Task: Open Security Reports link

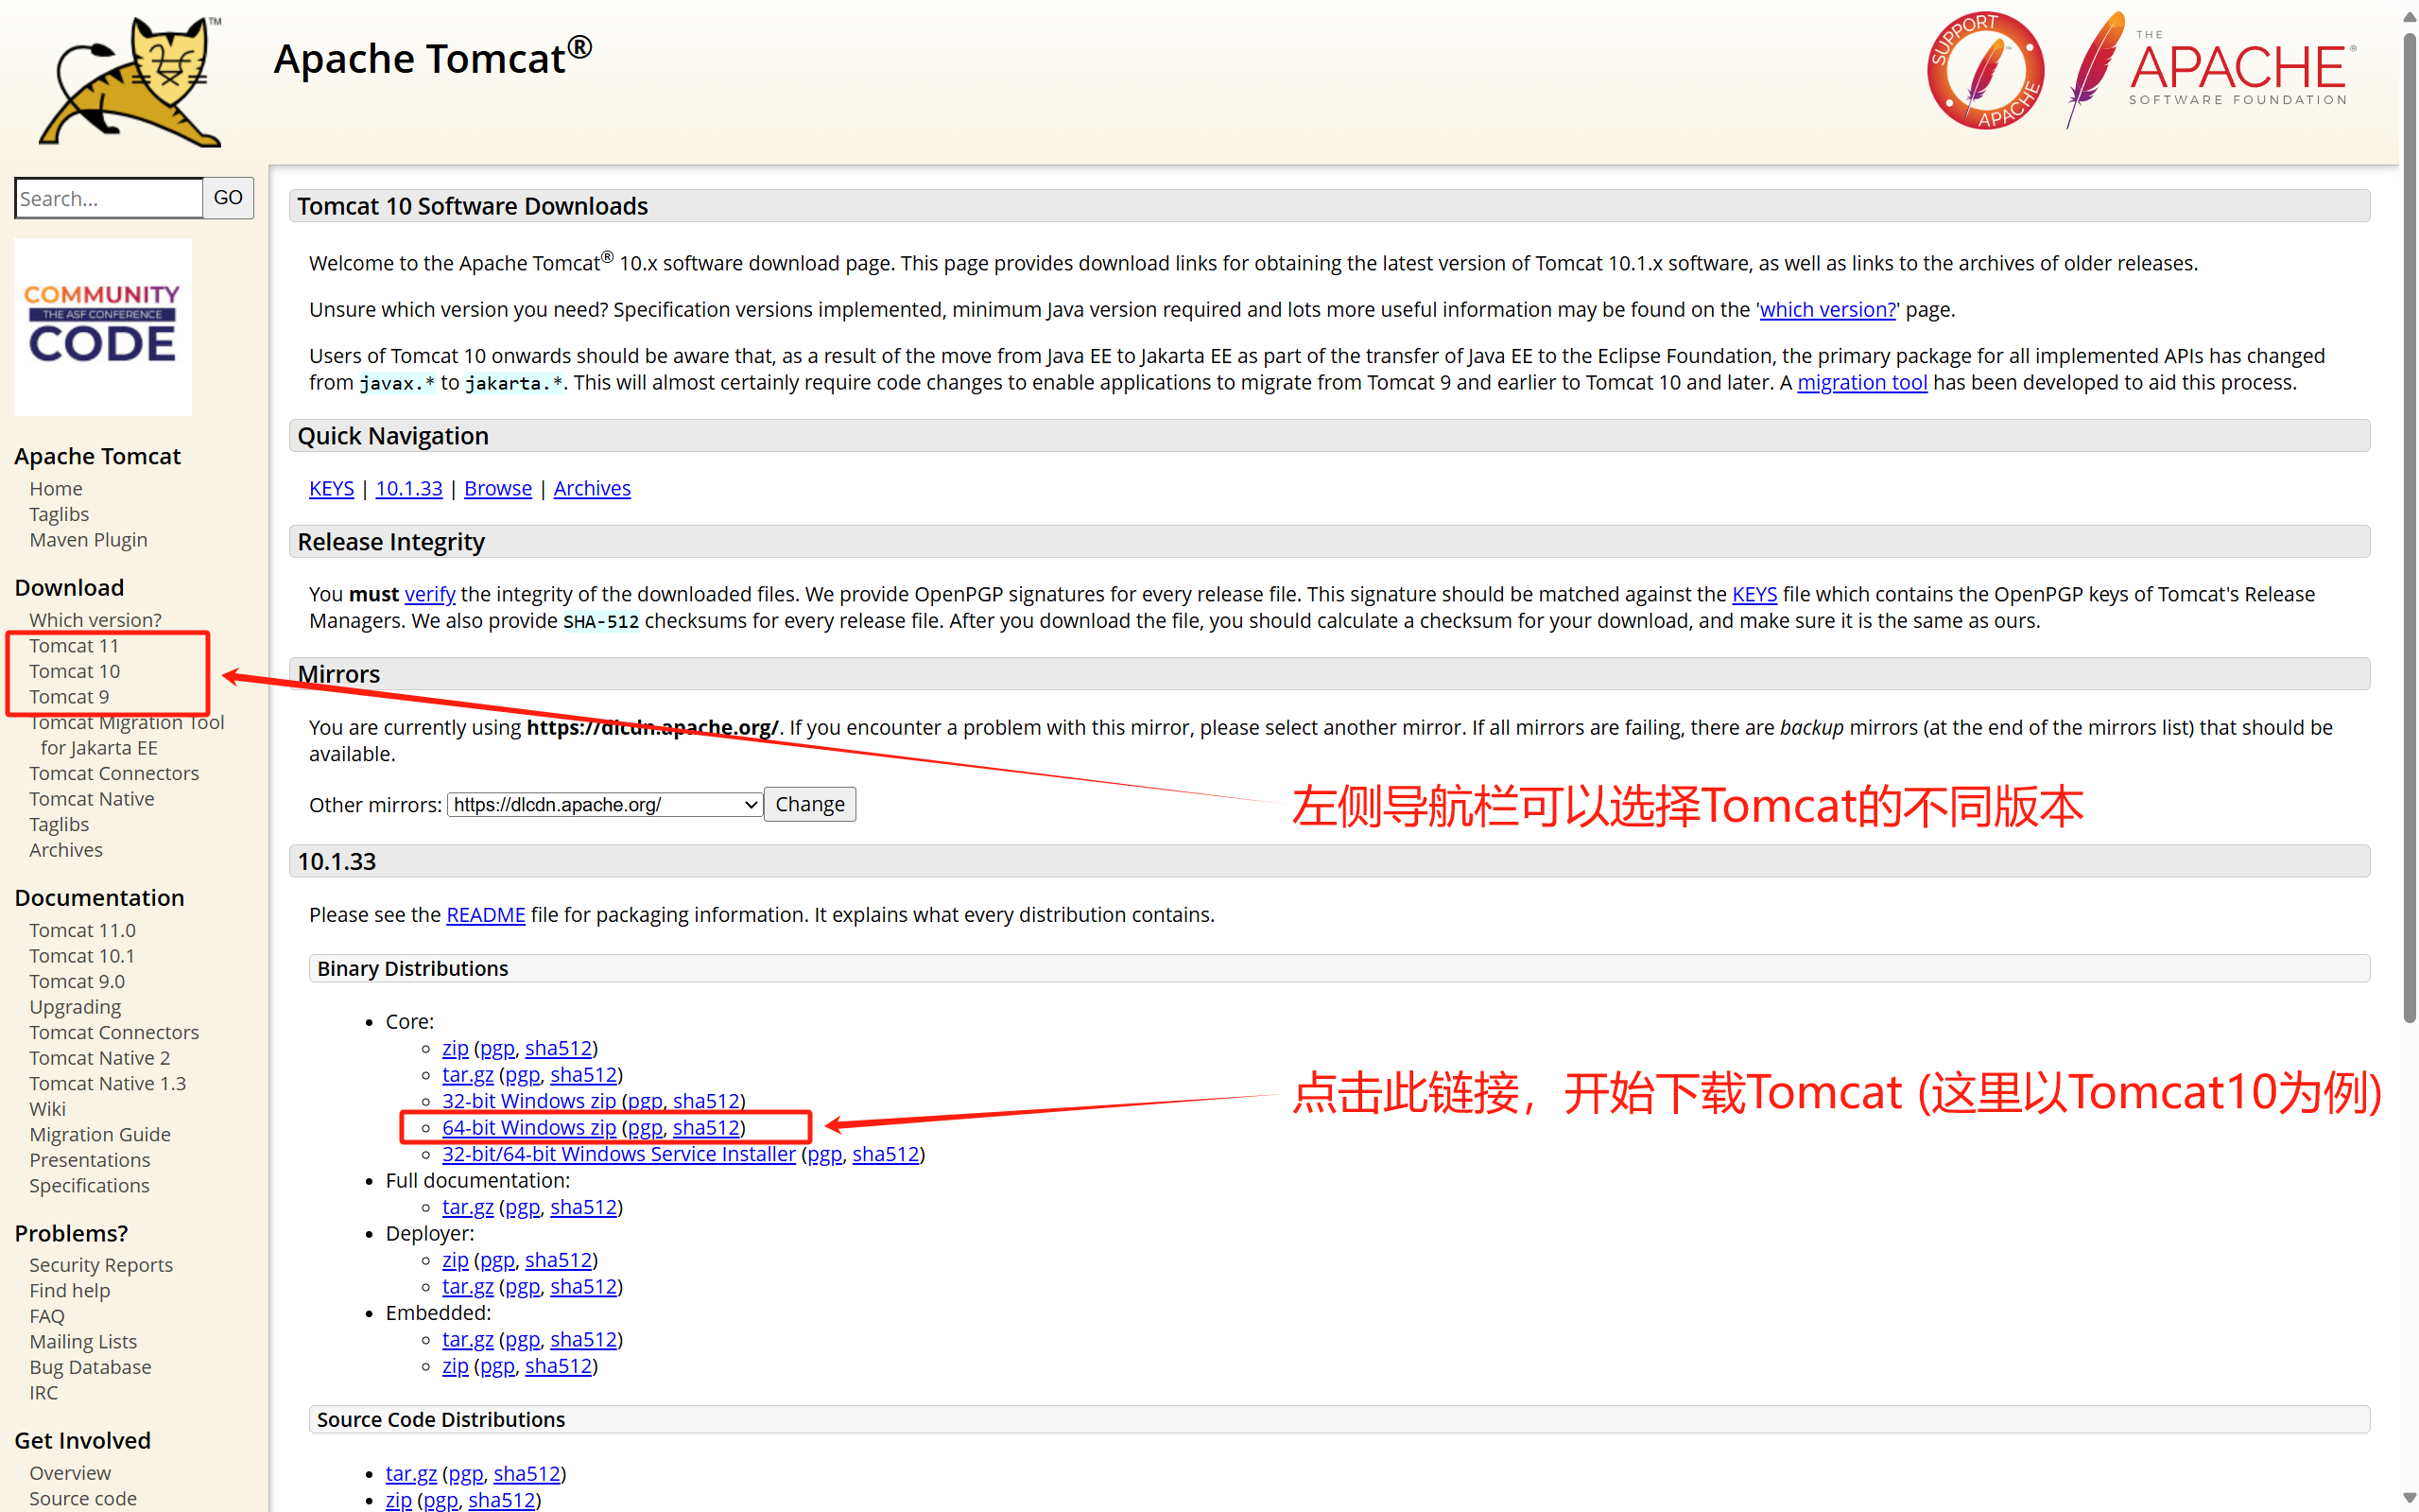Action: tap(101, 1265)
